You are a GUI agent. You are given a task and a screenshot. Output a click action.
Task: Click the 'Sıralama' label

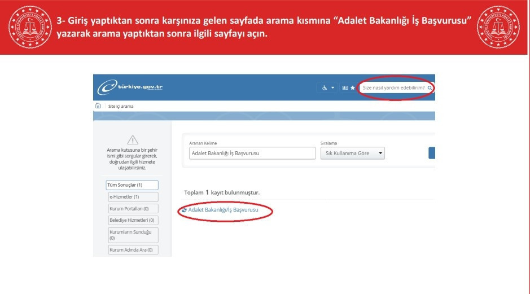tap(328, 143)
